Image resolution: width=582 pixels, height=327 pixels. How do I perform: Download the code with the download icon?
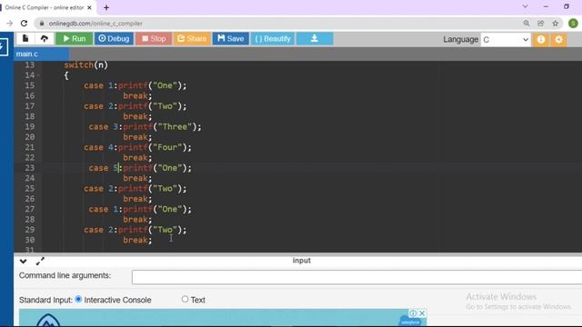point(315,38)
